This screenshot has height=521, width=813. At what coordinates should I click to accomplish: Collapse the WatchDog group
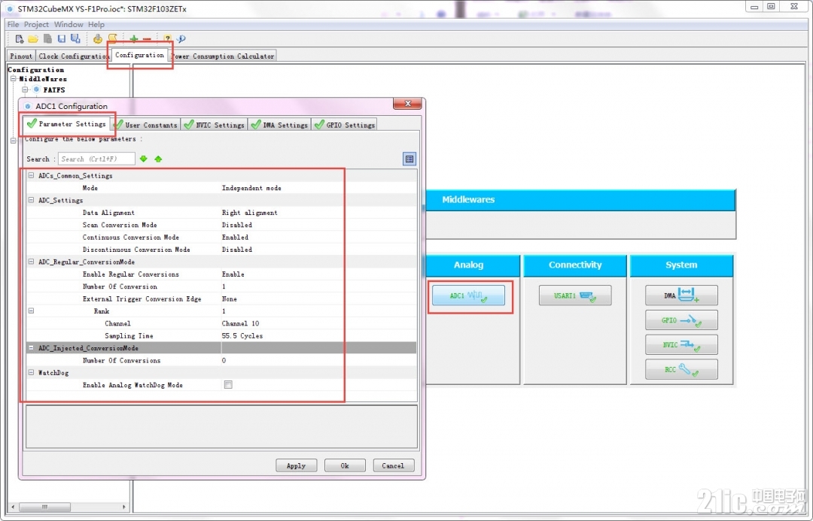(x=31, y=372)
